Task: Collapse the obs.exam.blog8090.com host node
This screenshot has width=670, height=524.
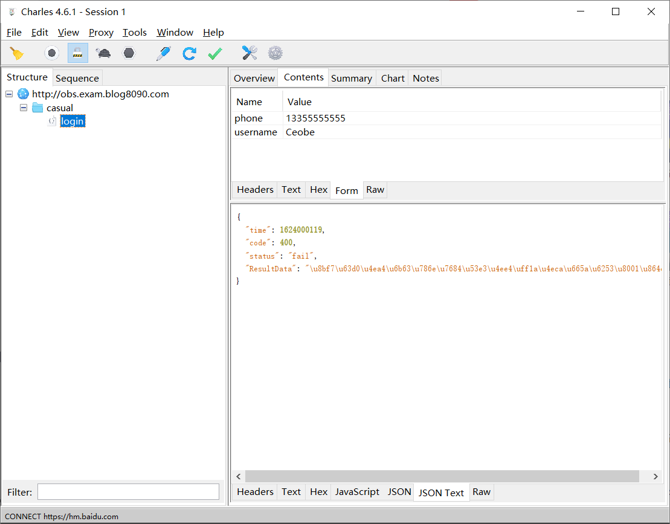Action: click(x=9, y=94)
